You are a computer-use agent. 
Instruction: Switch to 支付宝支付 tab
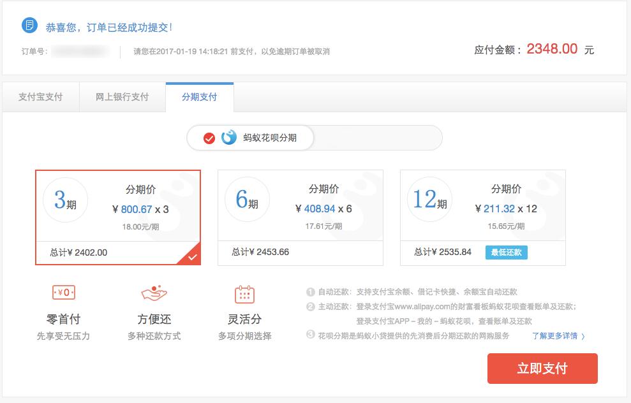pos(41,97)
